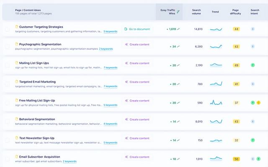The height and width of the screenshot is (167, 268).
Task: Check the Text Newsletter Sign-Up row checkbox
Action: tap(7, 140)
